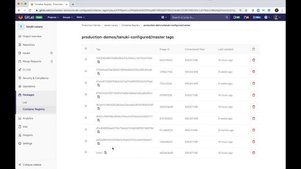
Task: Delete tag starting with 41c0e6
Action: [x=253, y=84]
